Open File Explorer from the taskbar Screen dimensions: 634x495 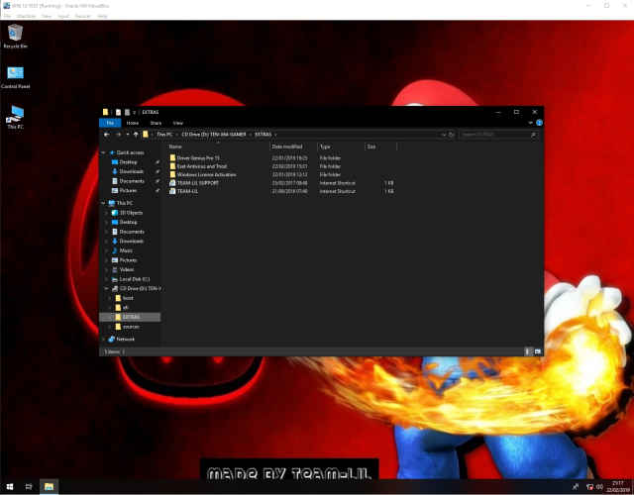click(48, 486)
